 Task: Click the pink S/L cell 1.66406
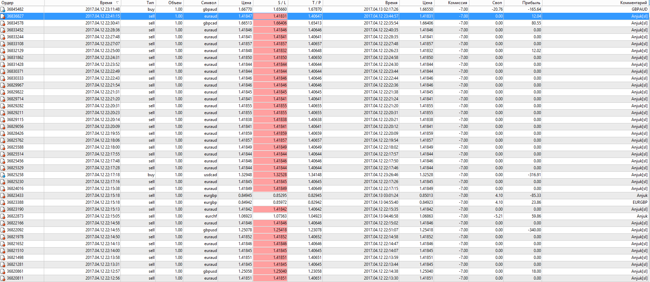point(270,23)
